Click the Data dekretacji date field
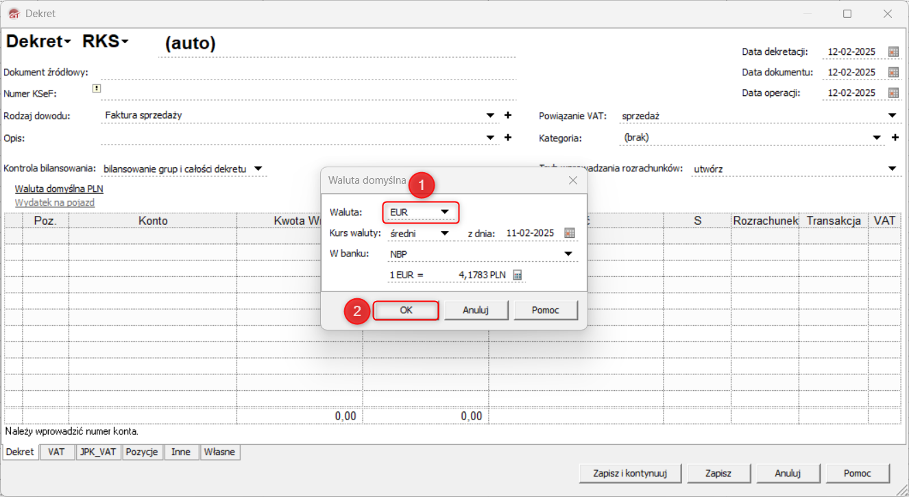This screenshot has width=909, height=497. [851, 51]
